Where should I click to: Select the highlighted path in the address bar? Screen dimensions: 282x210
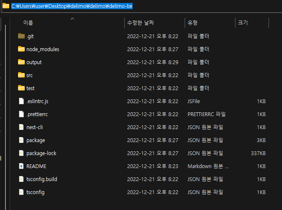72,6
